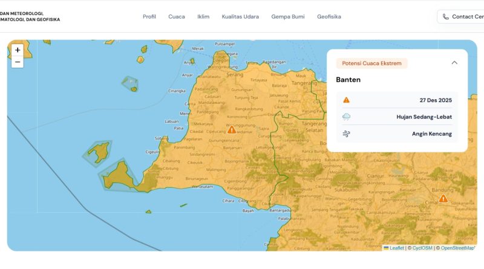The height and width of the screenshot is (269, 484).
Task: Select Kualitas Udara in the navigation bar
Action: tap(240, 17)
